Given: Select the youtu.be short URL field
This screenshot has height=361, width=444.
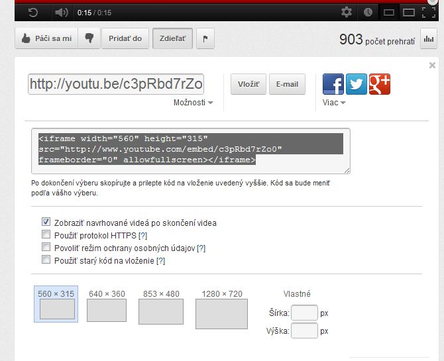Looking at the screenshot, I should 116,84.
